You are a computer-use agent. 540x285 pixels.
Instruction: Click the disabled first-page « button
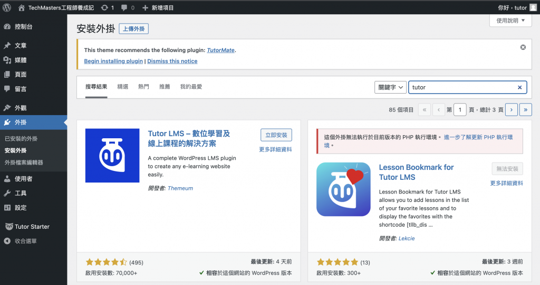pyautogui.click(x=425, y=109)
